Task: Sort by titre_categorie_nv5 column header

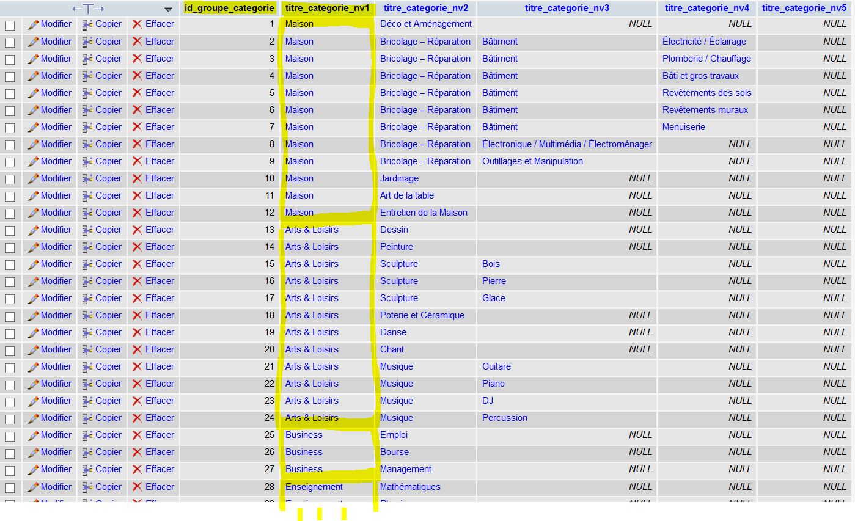Action: click(804, 8)
